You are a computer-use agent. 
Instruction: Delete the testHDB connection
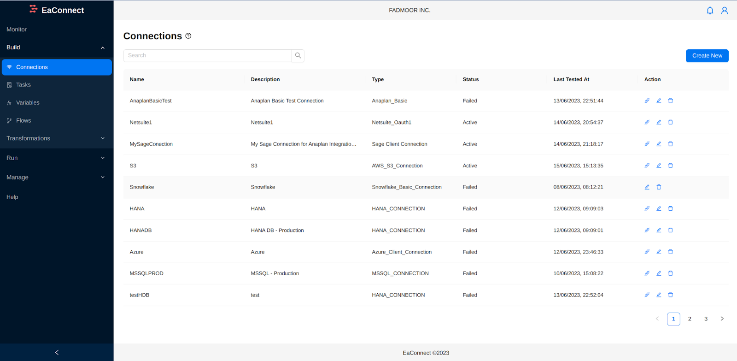point(671,295)
